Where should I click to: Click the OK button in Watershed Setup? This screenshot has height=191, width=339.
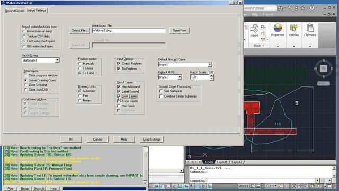(x=71, y=140)
